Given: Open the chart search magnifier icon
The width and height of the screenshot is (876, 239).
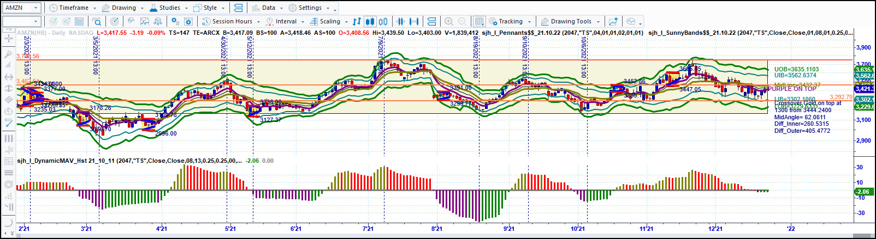Looking at the screenshot, I should pyautogui.click(x=97, y=21).
